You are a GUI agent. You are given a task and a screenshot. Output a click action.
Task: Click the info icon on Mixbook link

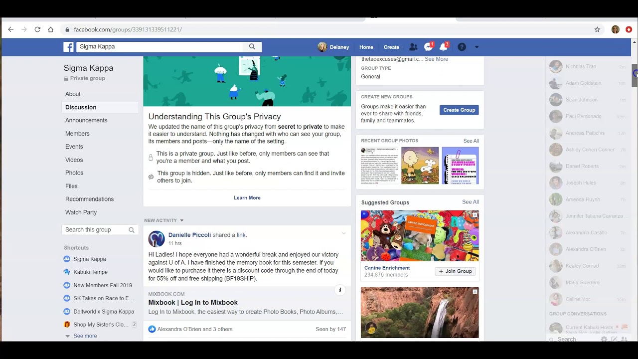click(340, 290)
